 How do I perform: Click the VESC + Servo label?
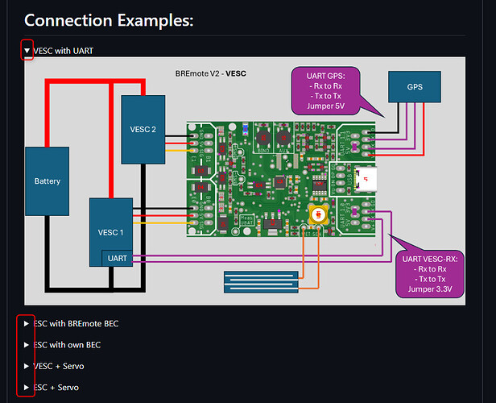(x=59, y=366)
